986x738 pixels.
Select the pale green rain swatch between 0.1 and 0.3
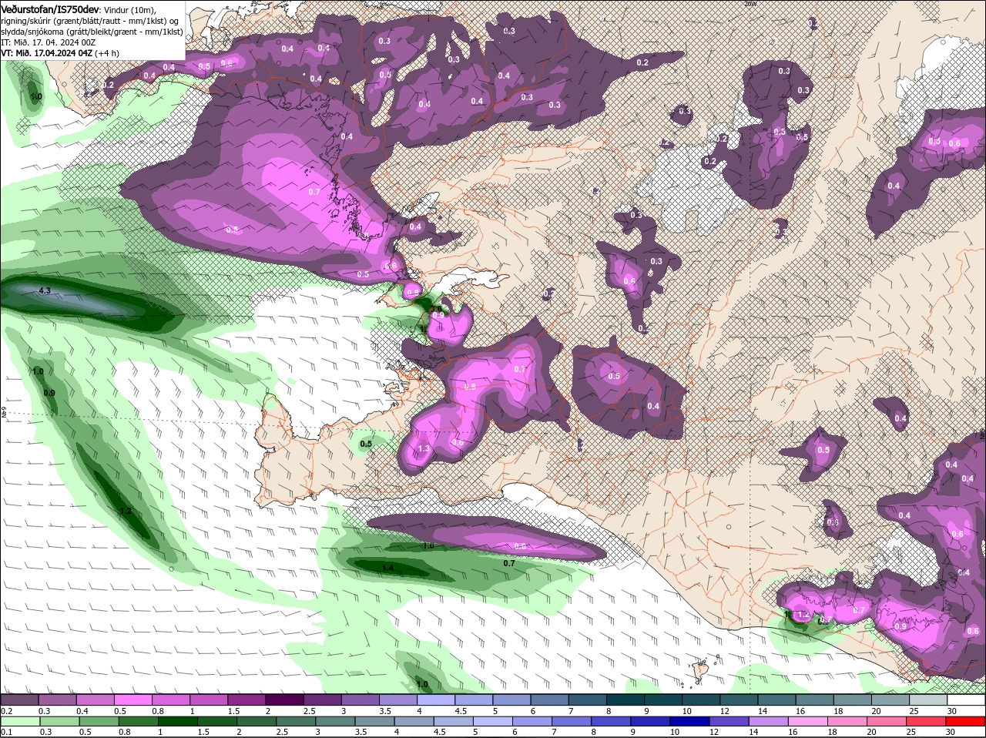tap(19, 722)
